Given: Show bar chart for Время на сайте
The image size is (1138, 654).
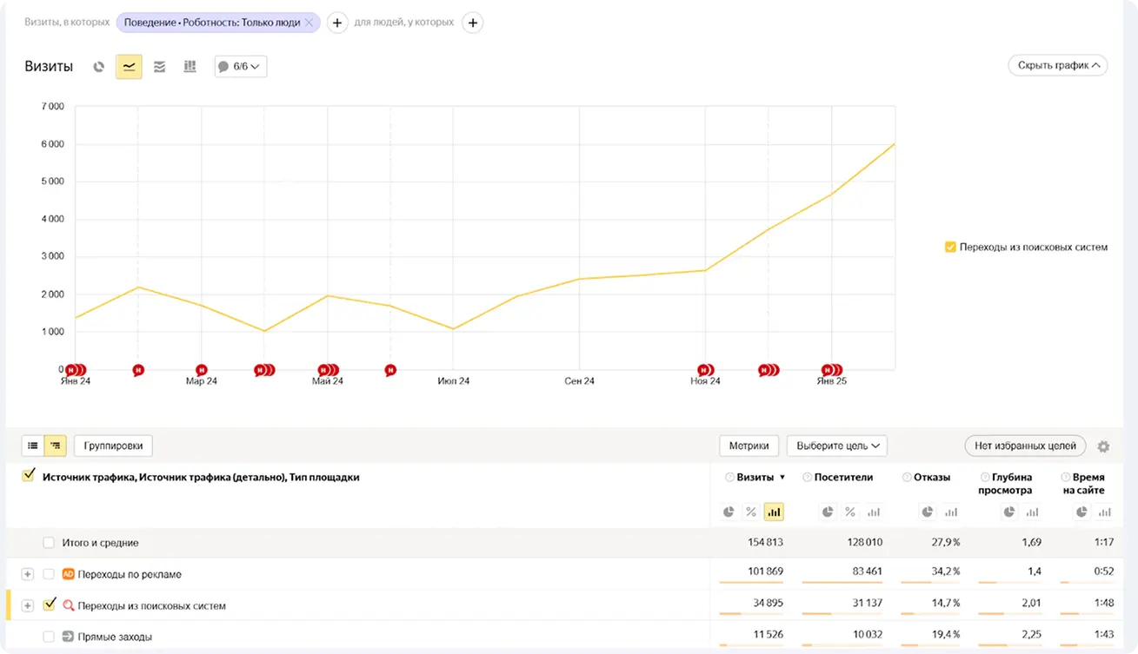Looking at the screenshot, I should coord(1106,512).
